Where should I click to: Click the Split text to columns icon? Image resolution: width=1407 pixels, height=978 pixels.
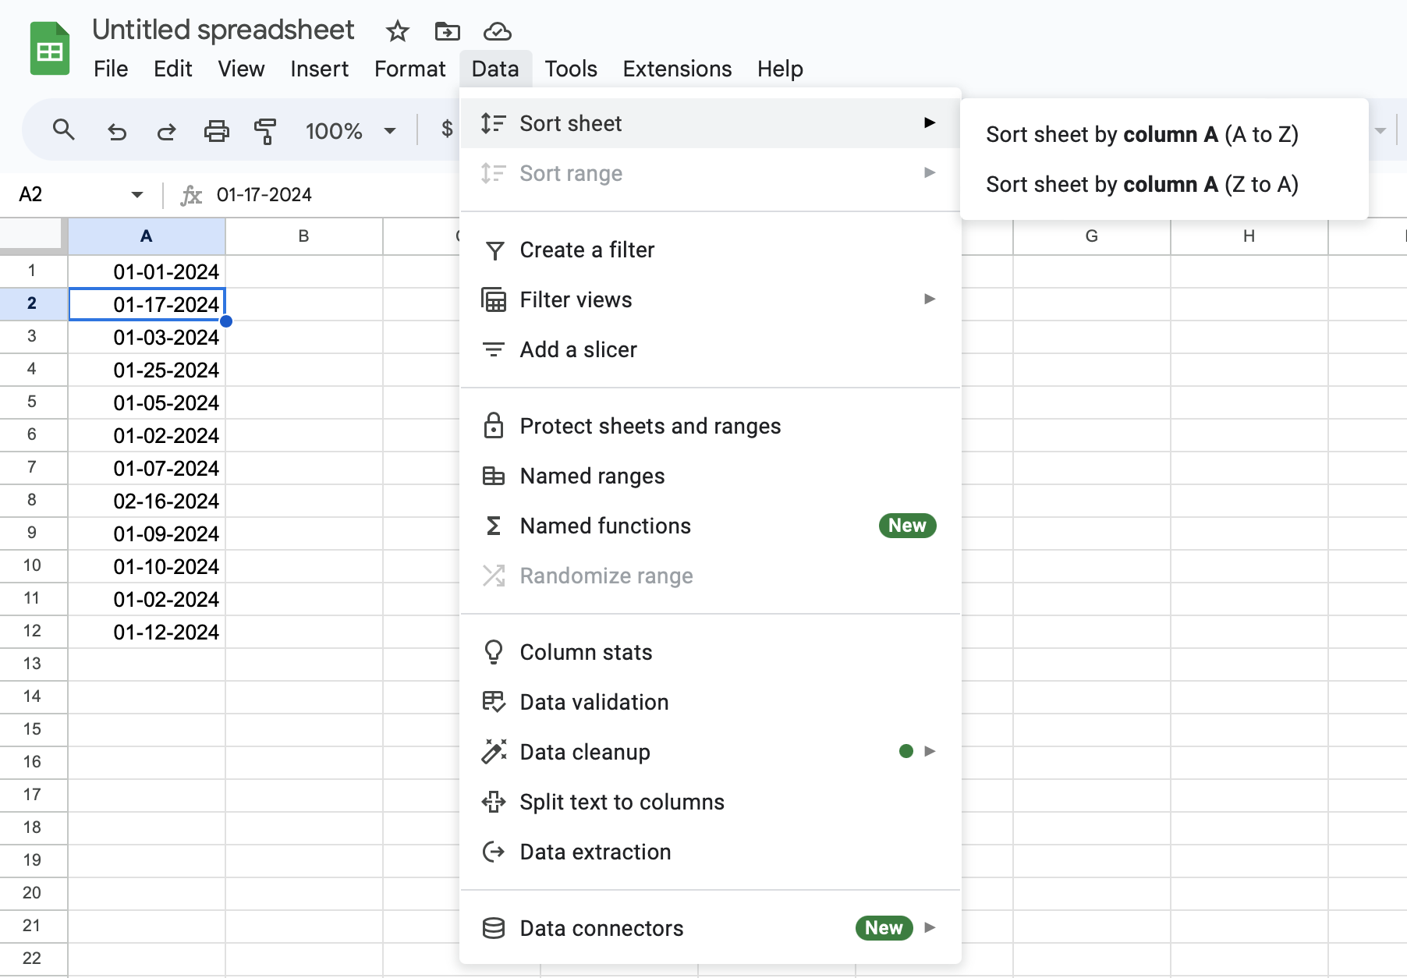click(x=494, y=802)
